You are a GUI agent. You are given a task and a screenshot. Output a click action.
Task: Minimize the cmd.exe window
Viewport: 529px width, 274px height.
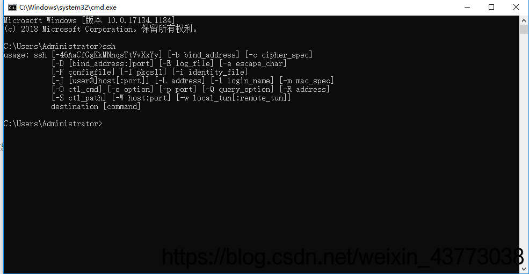(x=467, y=7)
